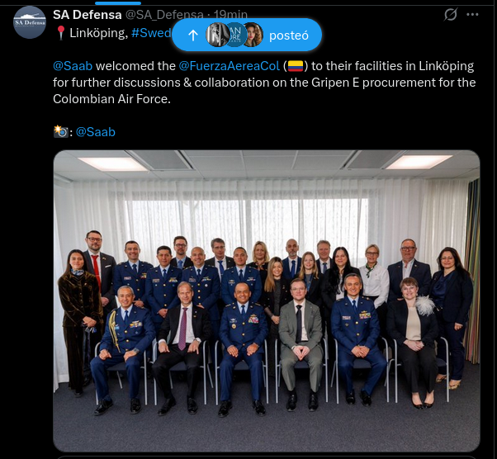Click the Colombian flag emoji
Viewport: 497px width, 459px height.
coord(296,66)
